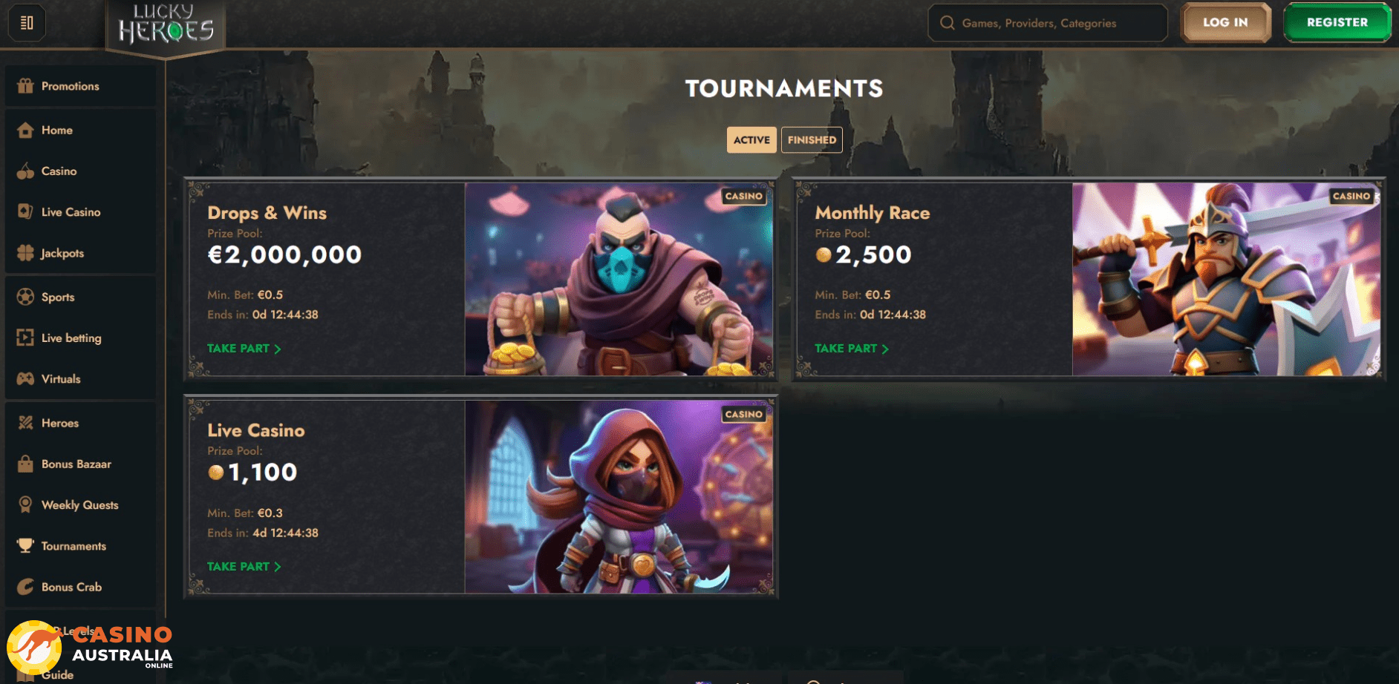This screenshot has width=1399, height=684.
Task: Select the Jackpots clover icon
Action: click(25, 253)
